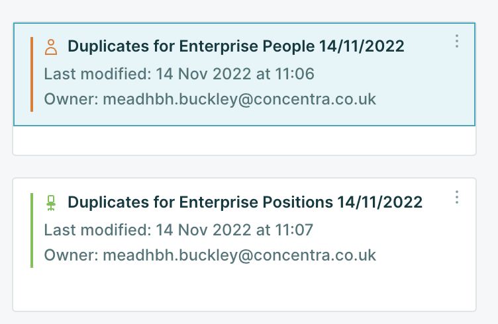This screenshot has width=498, height=324.
Task: Open three-dot menu for Enterprise Positions duplicates
Action: click(457, 197)
